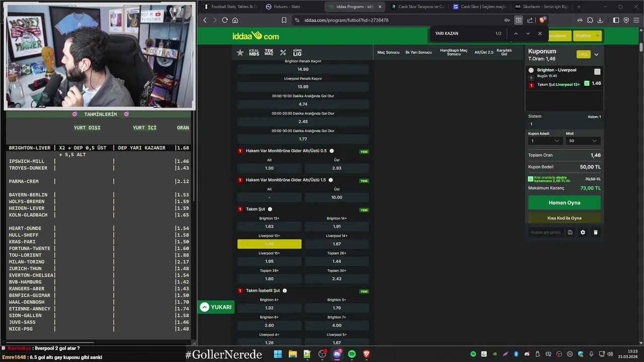Image resolution: width=644 pixels, height=362 pixels.
Task: Select Toplam 28+ odds 1.80
Action: coord(269,279)
